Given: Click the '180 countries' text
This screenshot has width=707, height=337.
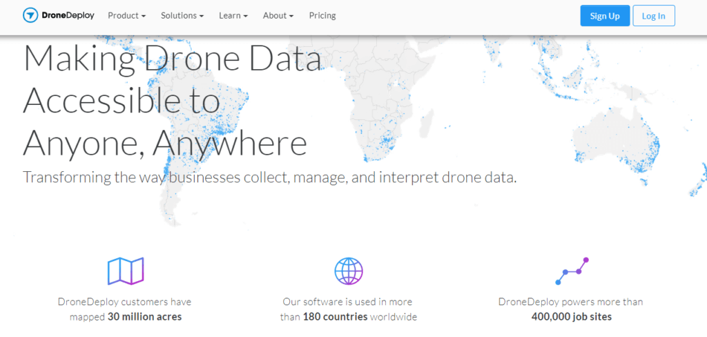Looking at the screenshot, I should [336, 317].
